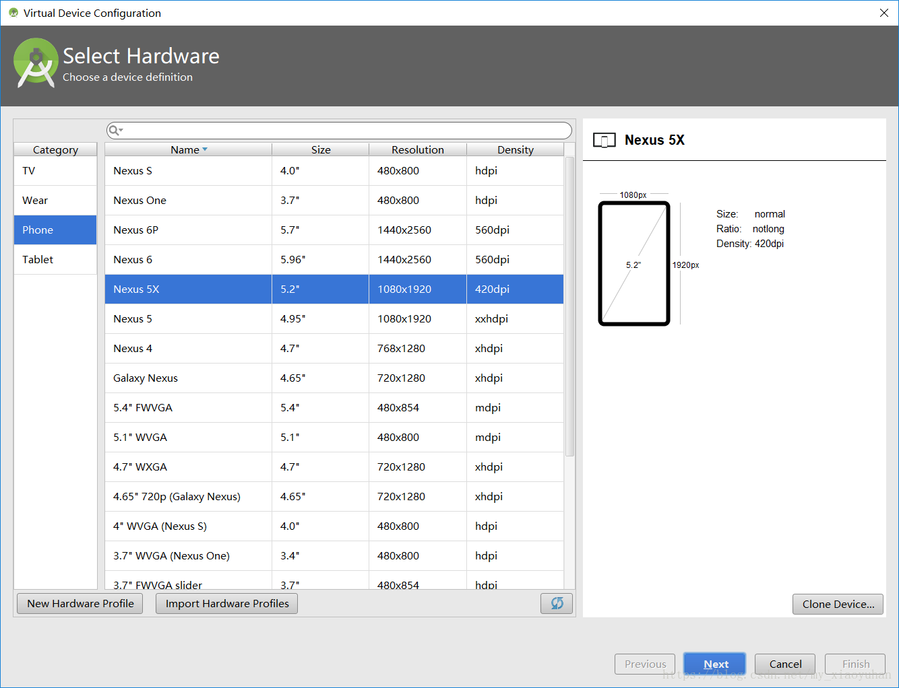Open New Hardware Profile dialog
The width and height of the screenshot is (899, 688).
(x=80, y=603)
